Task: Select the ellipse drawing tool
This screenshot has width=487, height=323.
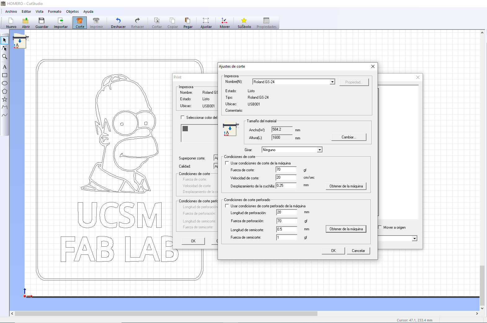Action: tap(5, 83)
